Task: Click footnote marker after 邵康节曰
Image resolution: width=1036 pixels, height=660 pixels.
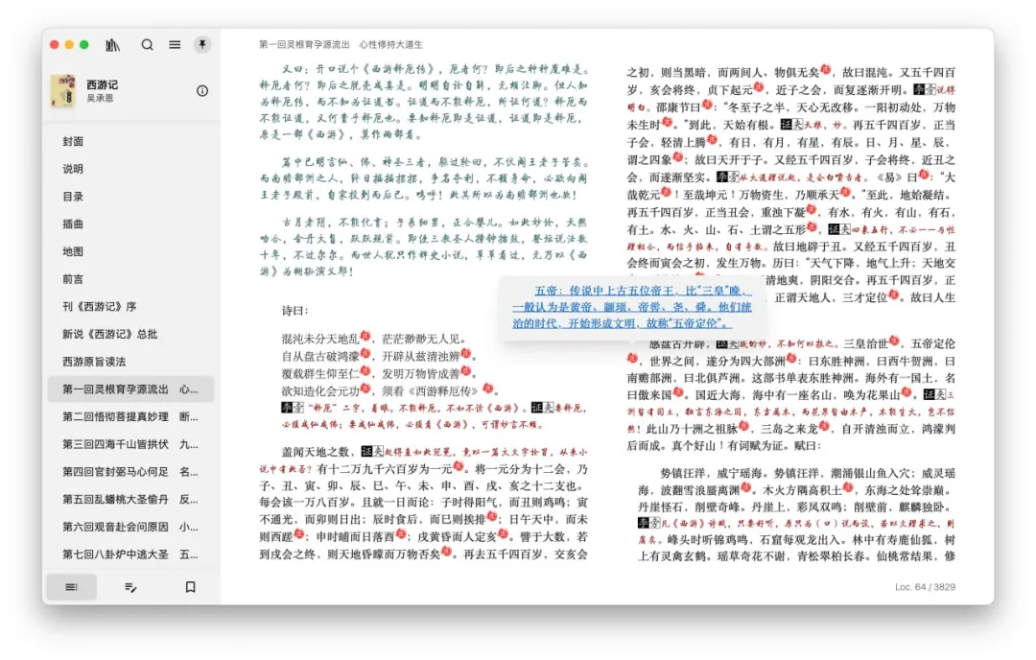Action: pos(708,106)
